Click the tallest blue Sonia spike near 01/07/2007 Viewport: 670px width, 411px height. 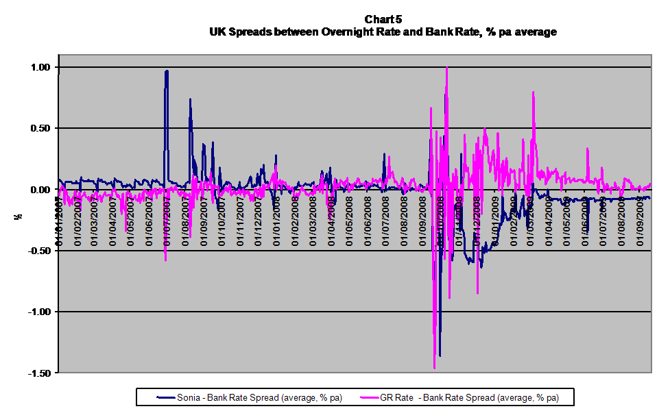[166, 72]
